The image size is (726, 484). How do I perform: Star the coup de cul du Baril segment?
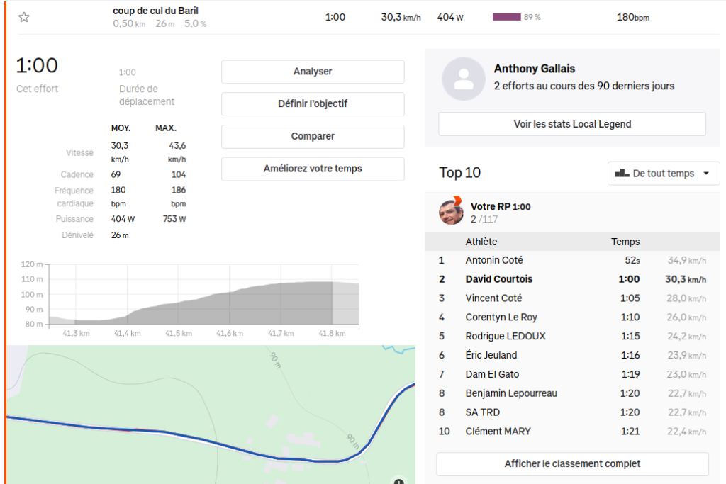24,17
